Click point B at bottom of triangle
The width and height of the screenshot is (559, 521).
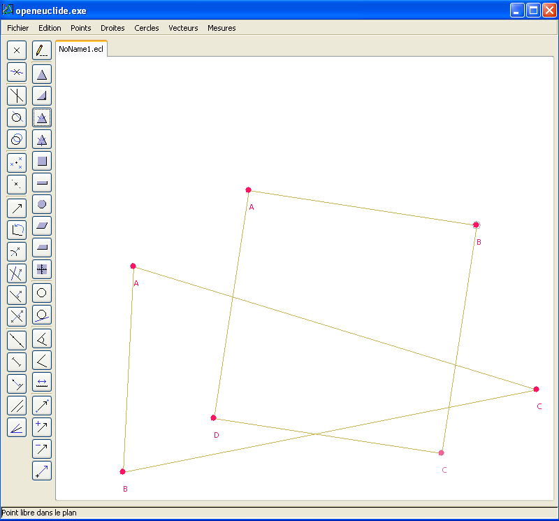point(123,472)
